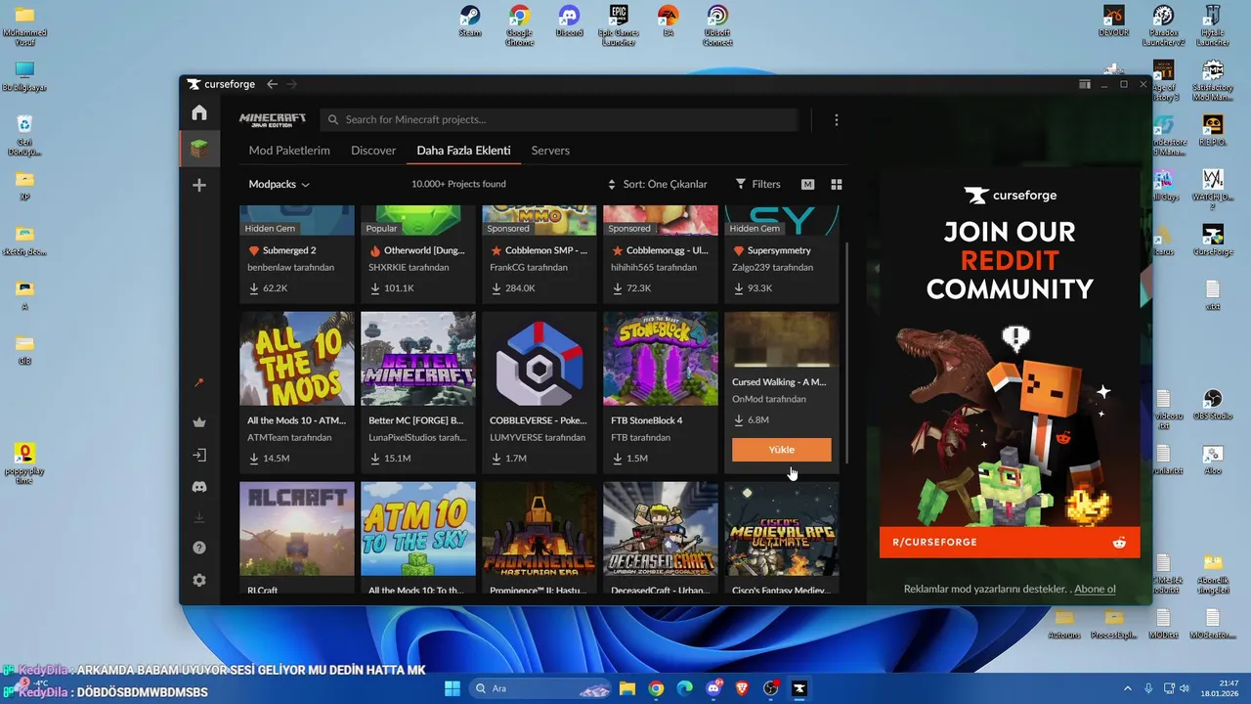Launch Steam from desktop shortcut
Viewport: 1251px width, 704px height.
pos(470,22)
